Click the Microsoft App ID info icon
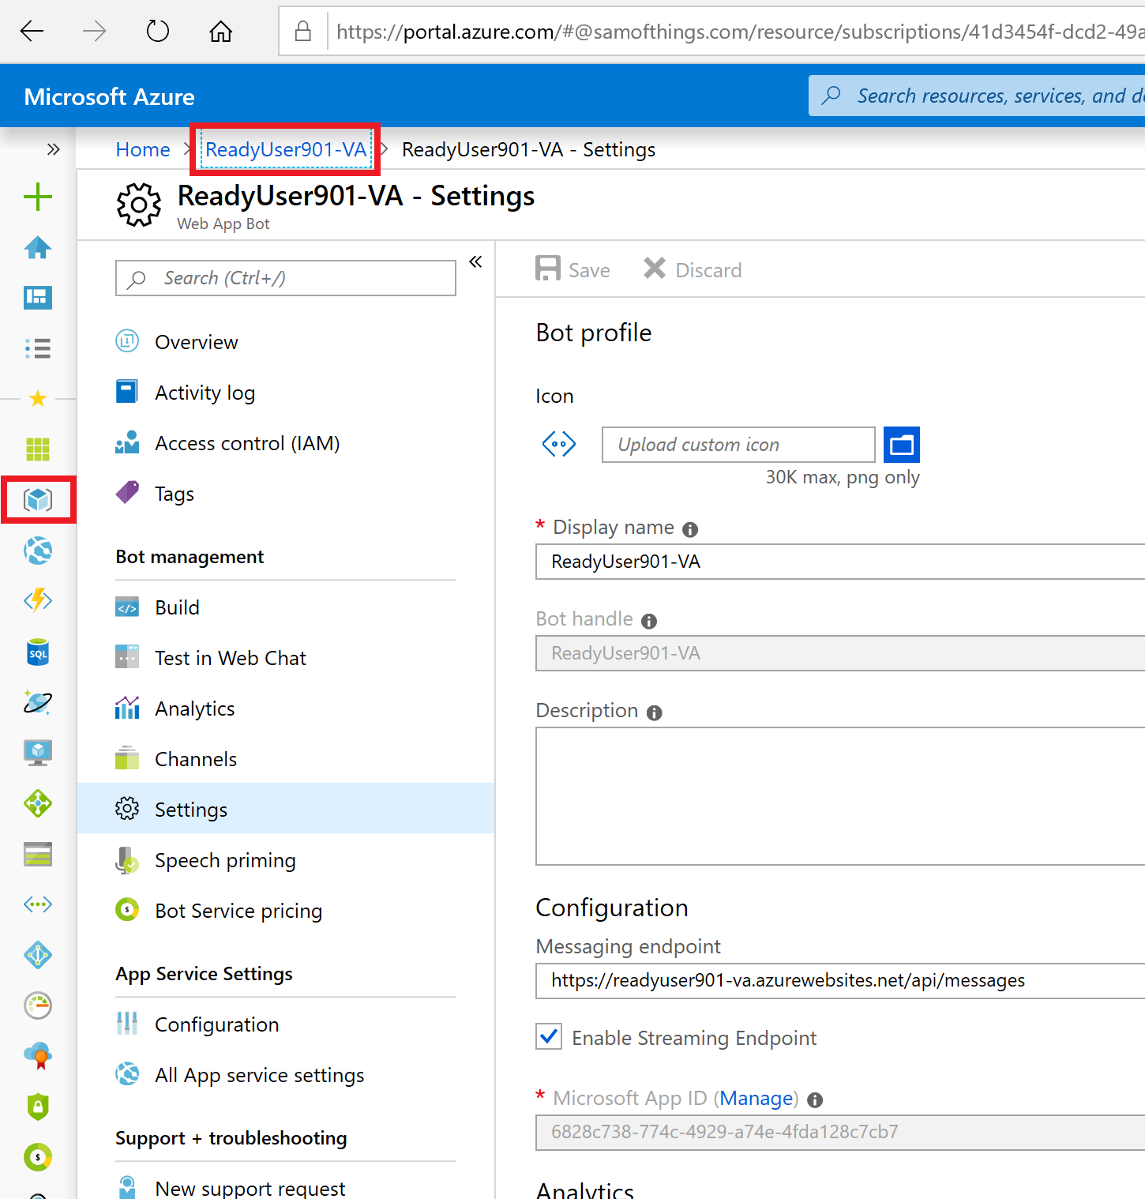 (x=815, y=1099)
